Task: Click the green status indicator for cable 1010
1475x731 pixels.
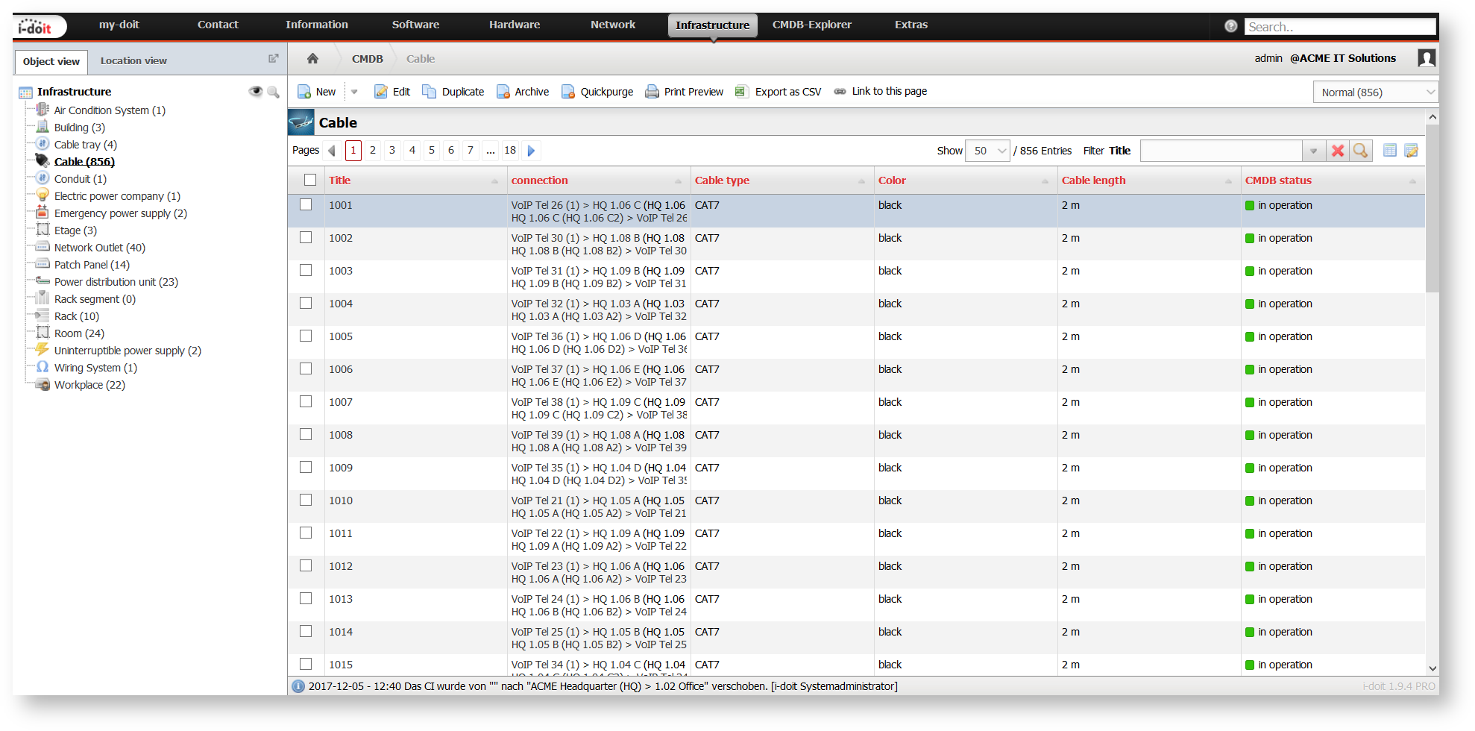Action: click(1250, 501)
